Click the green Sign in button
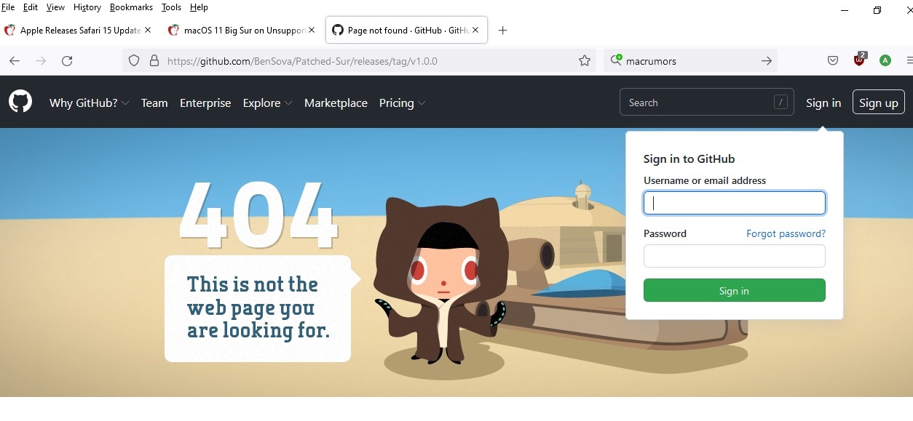Screen dimensions: 913x421 (x=735, y=290)
